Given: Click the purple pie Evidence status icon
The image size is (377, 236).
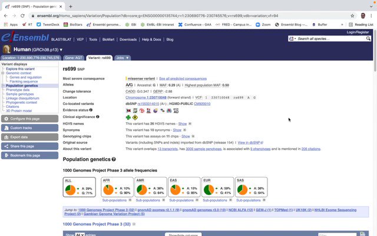Looking at the screenshot, I should coord(156,111).
